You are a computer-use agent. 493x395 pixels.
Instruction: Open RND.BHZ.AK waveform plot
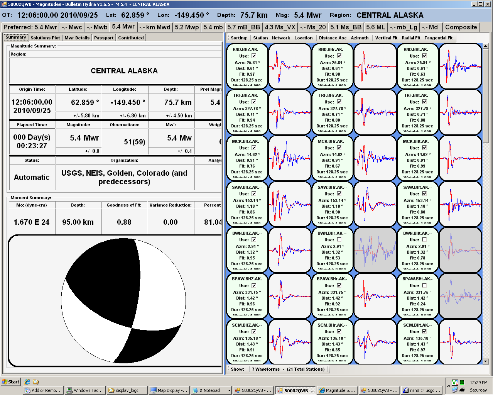click(290, 66)
